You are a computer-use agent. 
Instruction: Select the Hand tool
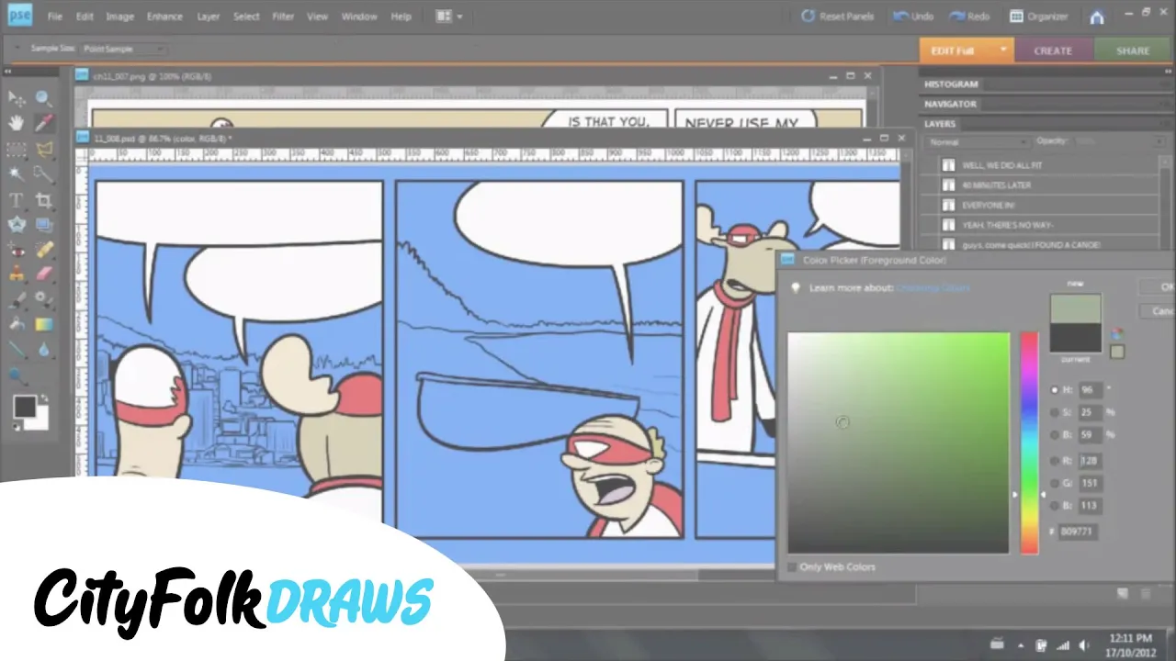[x=17, y=123]
